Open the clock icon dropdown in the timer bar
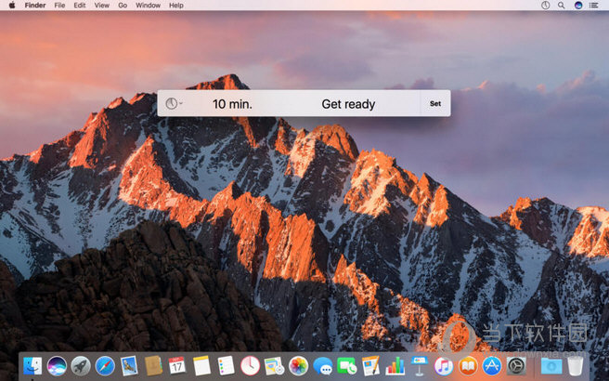 click(x=174, y=103)
